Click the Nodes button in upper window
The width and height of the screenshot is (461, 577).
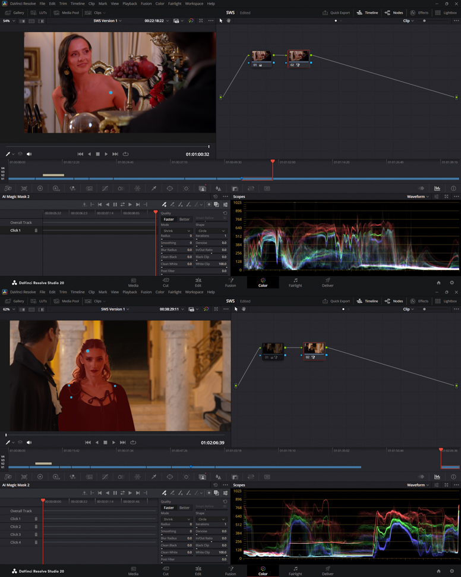(393, 12)
